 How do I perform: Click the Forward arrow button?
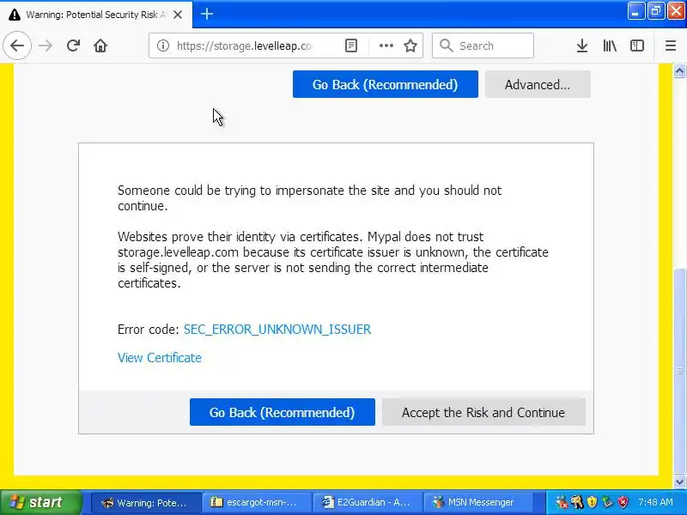point(46,45)
